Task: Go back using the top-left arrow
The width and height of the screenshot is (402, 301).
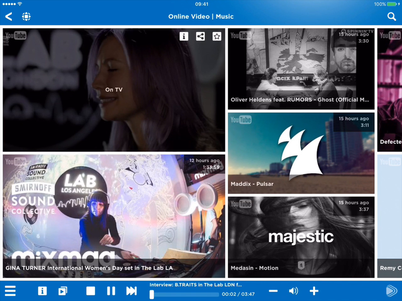Action: pos(8,16)
